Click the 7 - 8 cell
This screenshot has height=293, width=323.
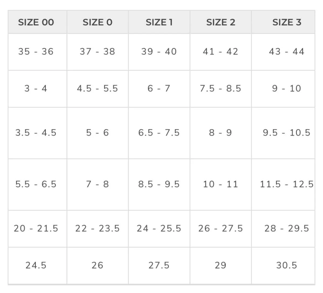pyautogui.click(x=97, y=184)
